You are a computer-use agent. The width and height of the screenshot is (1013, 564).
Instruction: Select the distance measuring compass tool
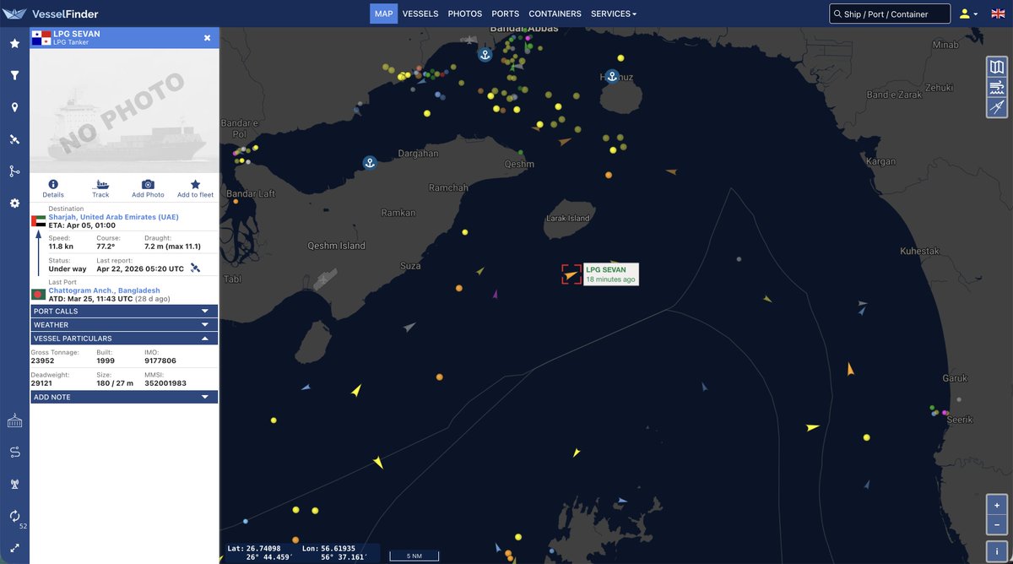click(x=997, y=107)
